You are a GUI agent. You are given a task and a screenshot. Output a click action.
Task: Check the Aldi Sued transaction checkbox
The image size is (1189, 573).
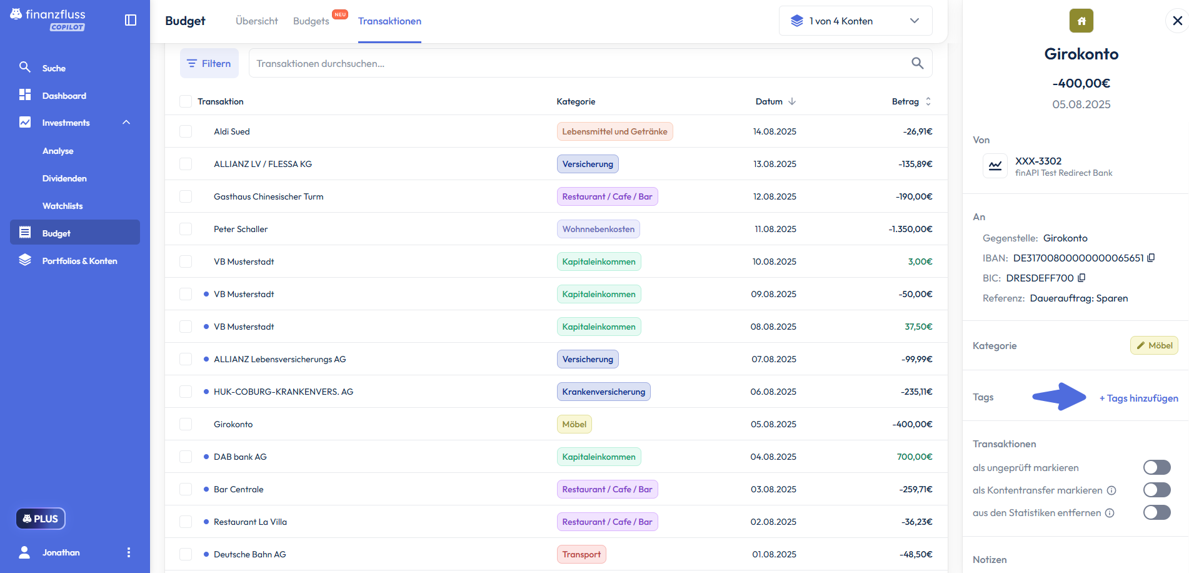(186, 131)
